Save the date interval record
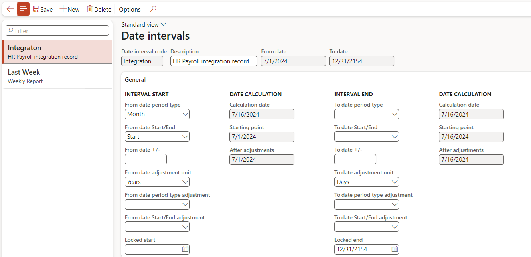531x257 pixels. tap(43, 9)
